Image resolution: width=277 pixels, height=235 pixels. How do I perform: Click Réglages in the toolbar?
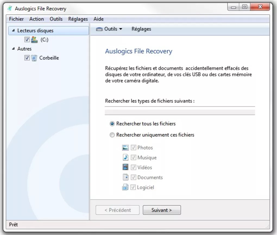click(141, 29)
